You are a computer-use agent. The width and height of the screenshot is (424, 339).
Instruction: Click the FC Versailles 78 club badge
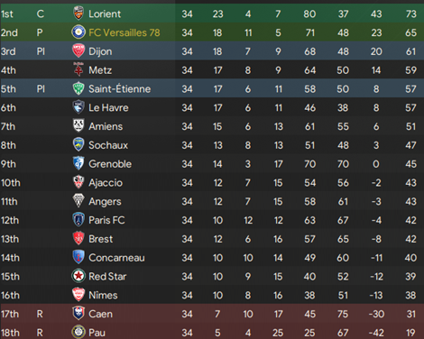click(x=78, y=32)
